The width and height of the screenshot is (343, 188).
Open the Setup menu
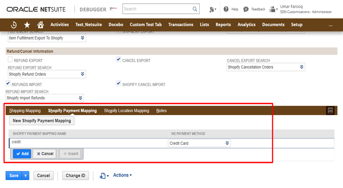click(x=297, y=25)
